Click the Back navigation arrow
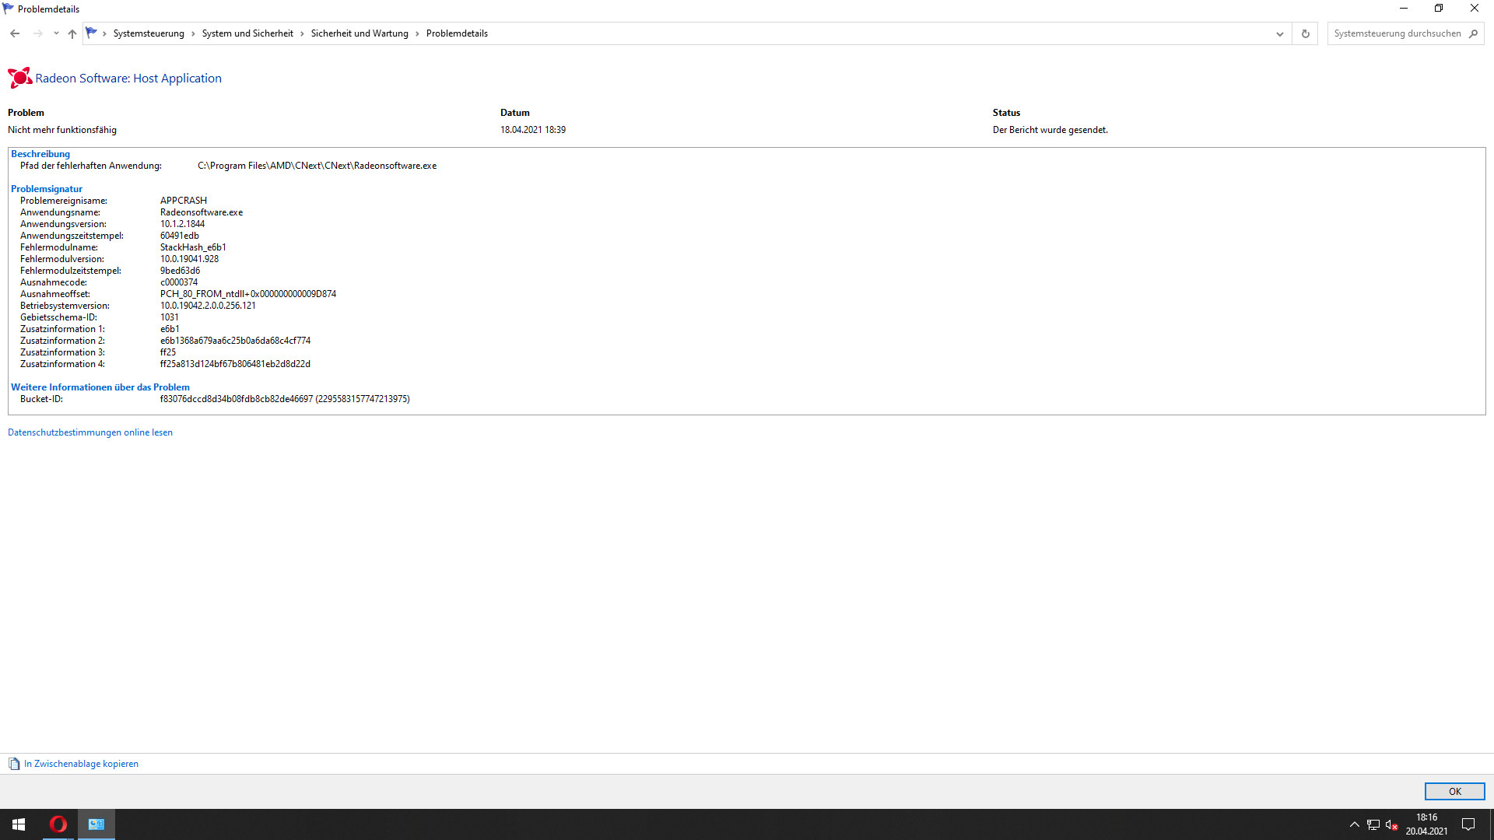Screen dimensions: 1494x840 click(x=15, y=33)
